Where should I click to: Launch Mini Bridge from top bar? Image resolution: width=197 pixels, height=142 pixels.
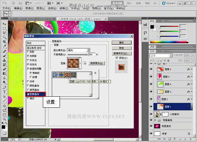click(x=20, y=3)
